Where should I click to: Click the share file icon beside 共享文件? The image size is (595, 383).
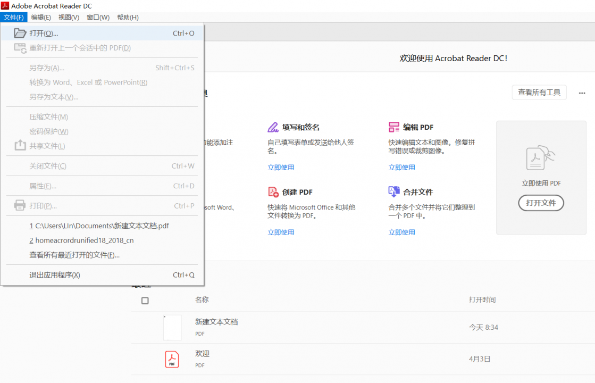20,145
